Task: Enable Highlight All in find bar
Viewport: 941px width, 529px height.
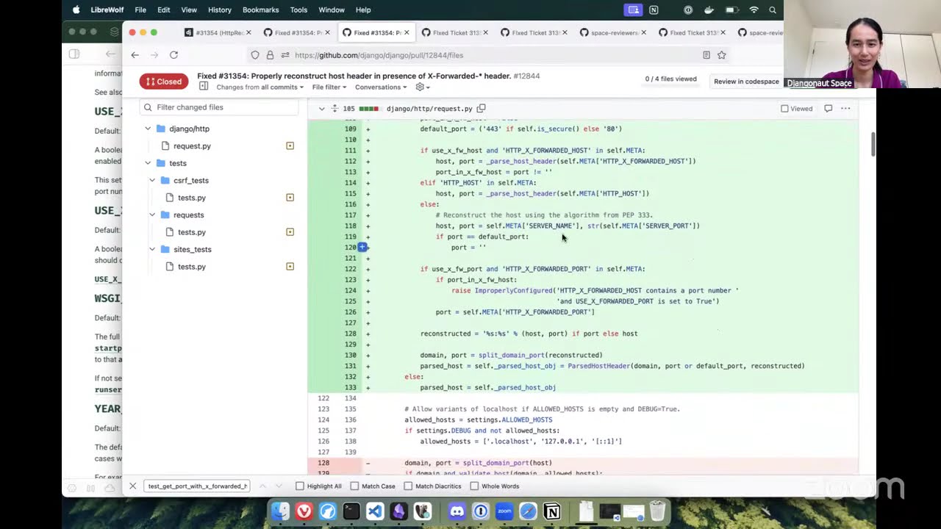Action: coord(318,486)
